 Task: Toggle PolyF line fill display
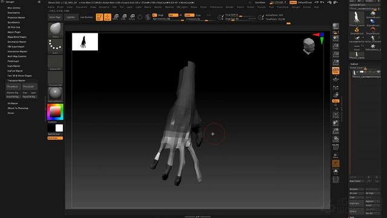tap(336, 148)
